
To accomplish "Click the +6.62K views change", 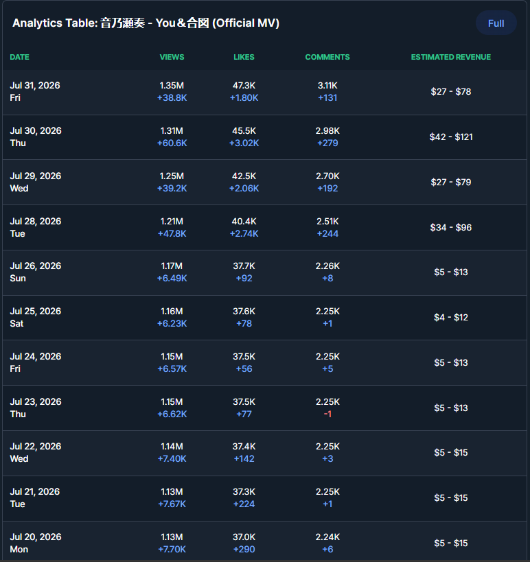I will tap(172, 414).
